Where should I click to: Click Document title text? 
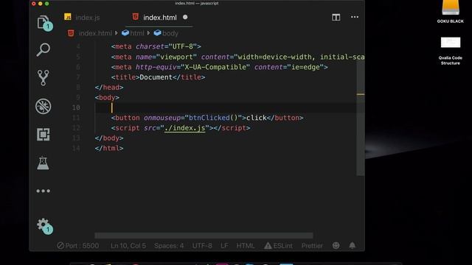156,77
